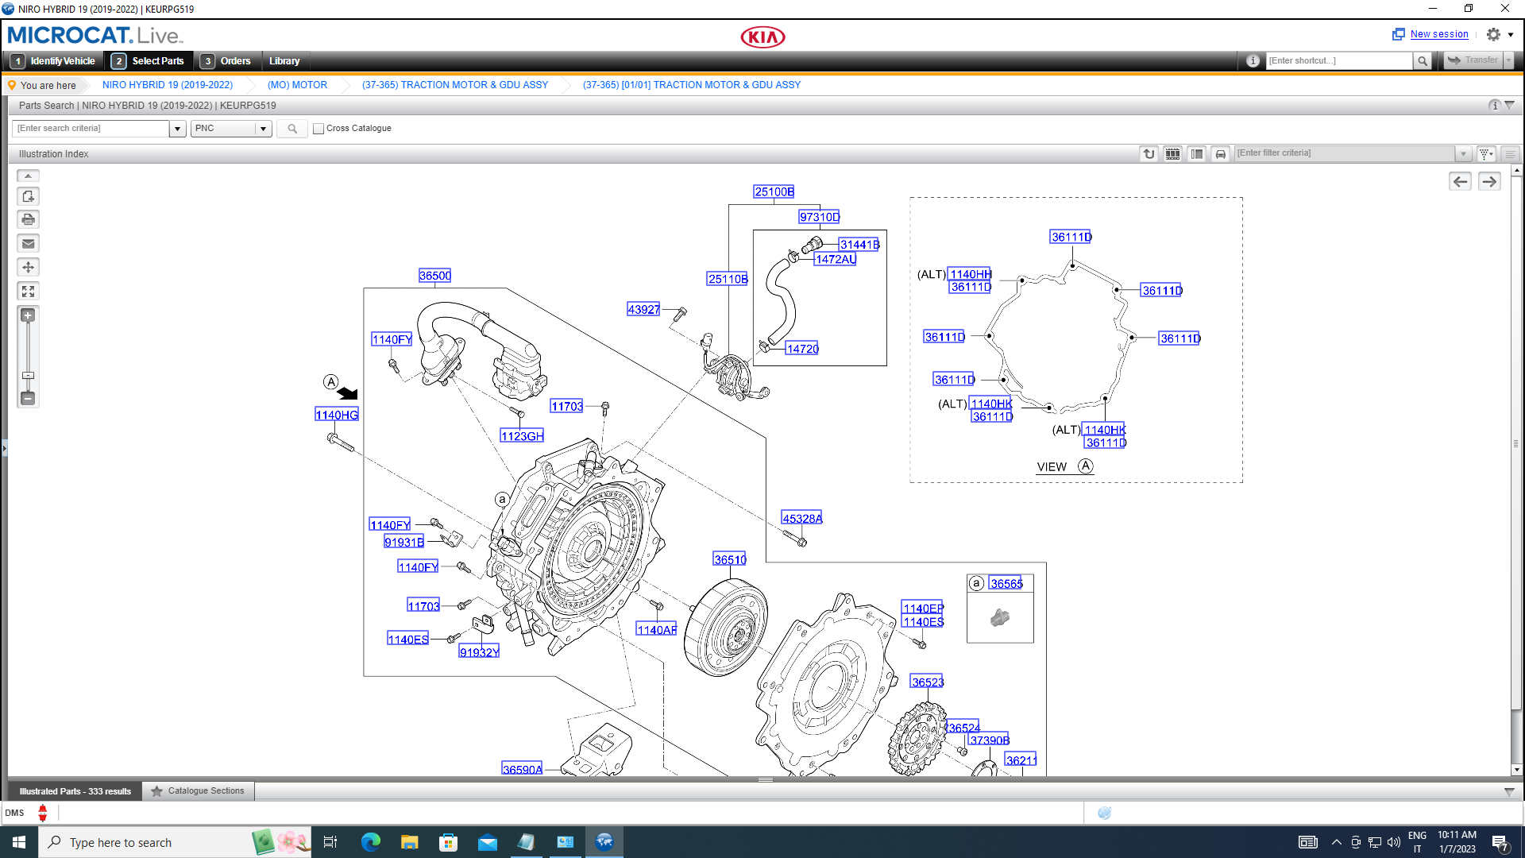The height and width of the screenshot is (858, 1525).
Task: Click the vehicle filter car icon
Action: point(1220,153)
